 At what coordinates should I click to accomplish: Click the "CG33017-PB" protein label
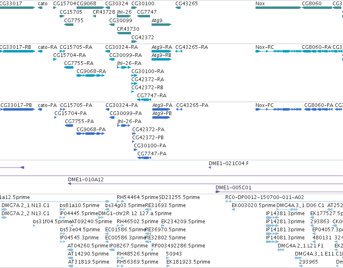point(16,105)
